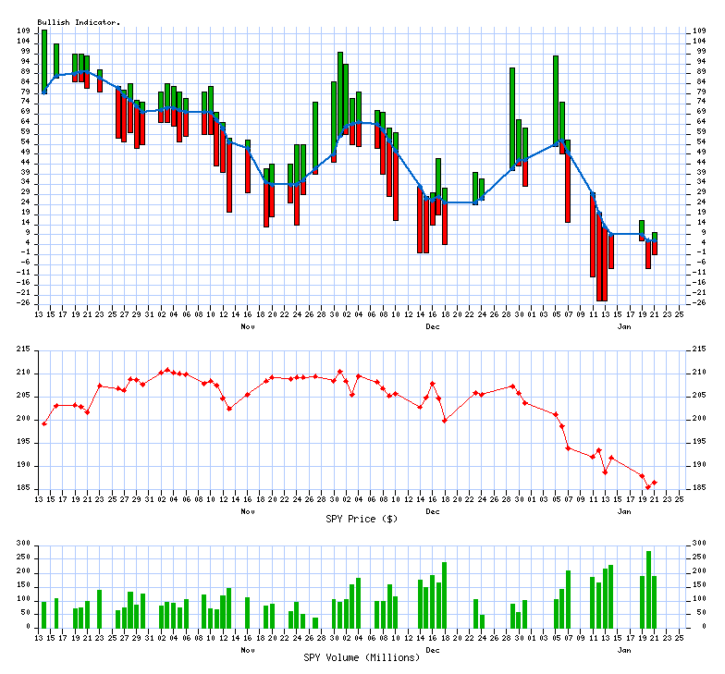Click the tallest volume bar in December
The width and height of the screenshot is (725, 674).
[444, 594]
